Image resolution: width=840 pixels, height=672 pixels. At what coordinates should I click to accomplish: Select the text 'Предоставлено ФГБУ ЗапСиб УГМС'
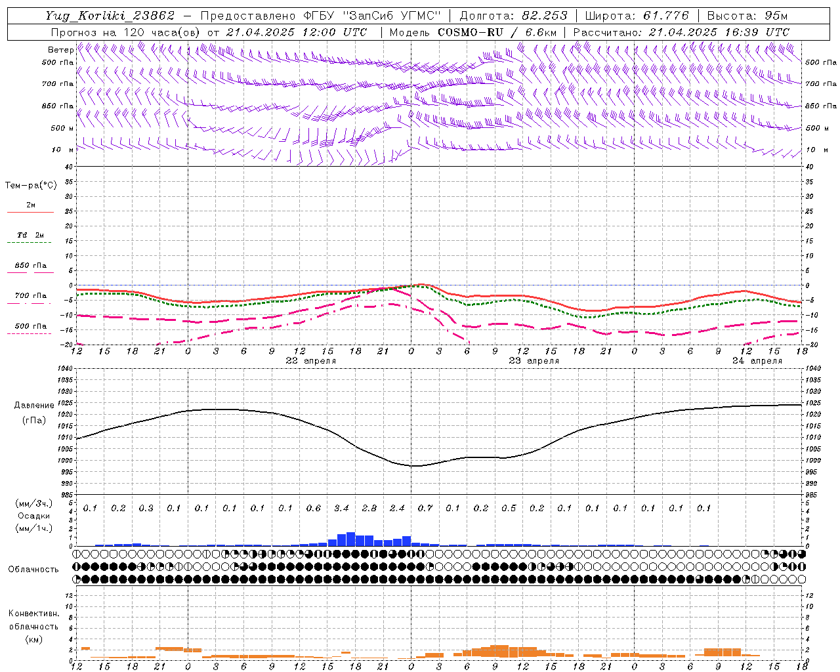(320, 16)
